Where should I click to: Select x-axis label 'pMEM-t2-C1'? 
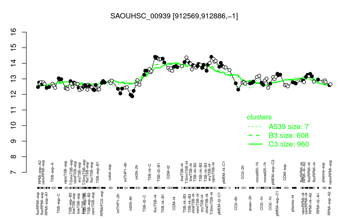219,203
